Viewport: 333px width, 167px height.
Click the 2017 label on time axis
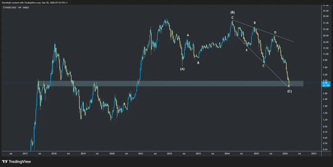click(25, 153)
